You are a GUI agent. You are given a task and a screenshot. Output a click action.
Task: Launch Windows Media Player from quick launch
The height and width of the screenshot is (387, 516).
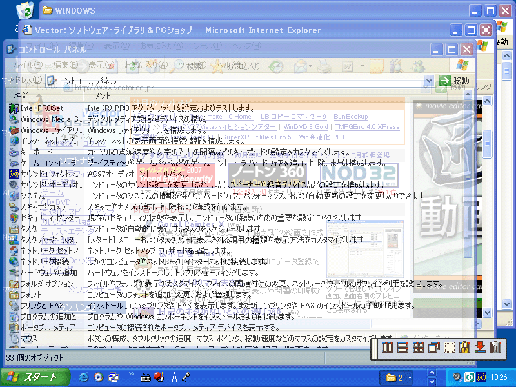coord(99,377)
